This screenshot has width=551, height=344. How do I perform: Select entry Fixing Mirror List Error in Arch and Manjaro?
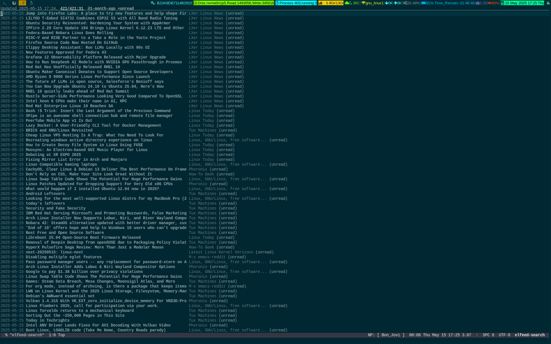(x=76, y=160)
